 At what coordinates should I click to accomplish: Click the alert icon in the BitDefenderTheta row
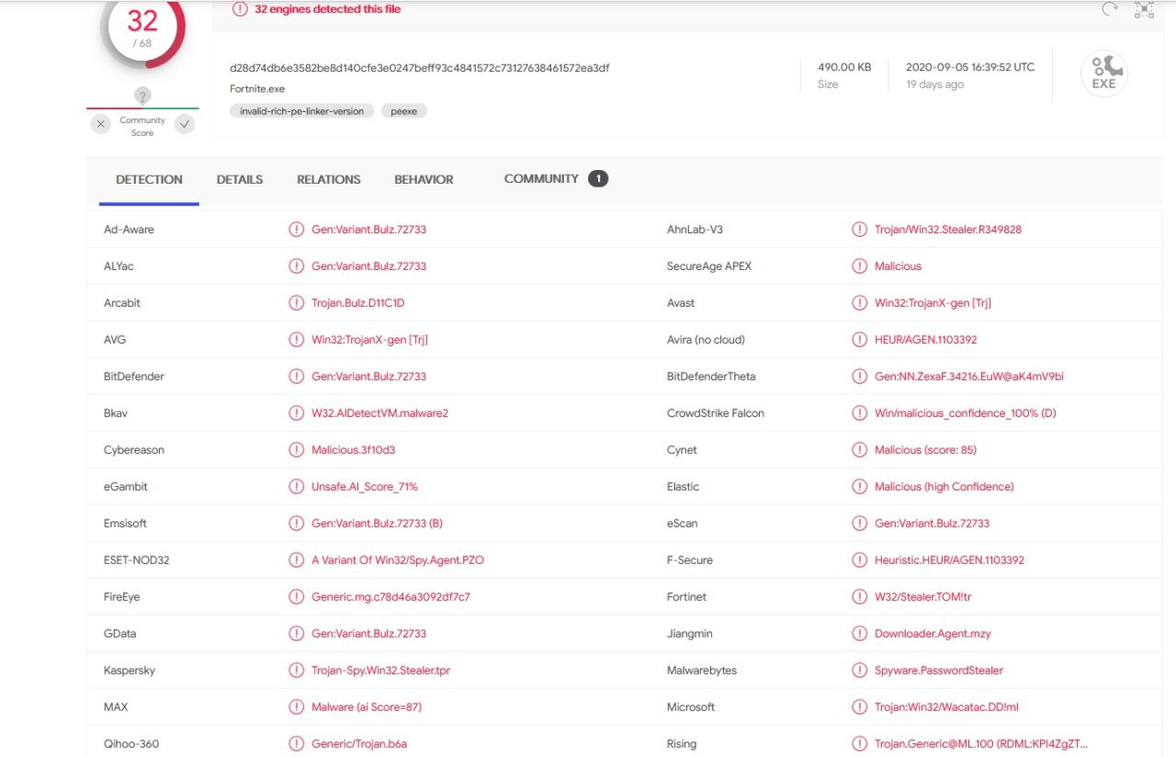(x=859, y=377)
